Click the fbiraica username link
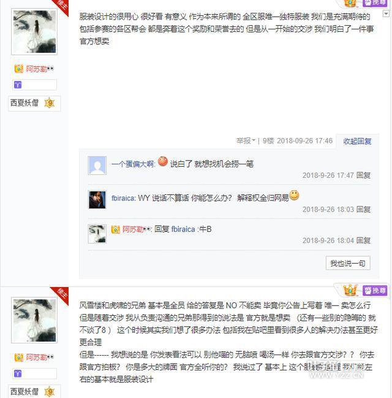Viewport: 392px width, 398px height. 123,198
